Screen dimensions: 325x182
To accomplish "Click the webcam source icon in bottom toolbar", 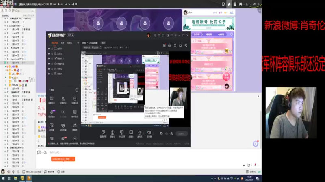I will click(x=113, y=133).
